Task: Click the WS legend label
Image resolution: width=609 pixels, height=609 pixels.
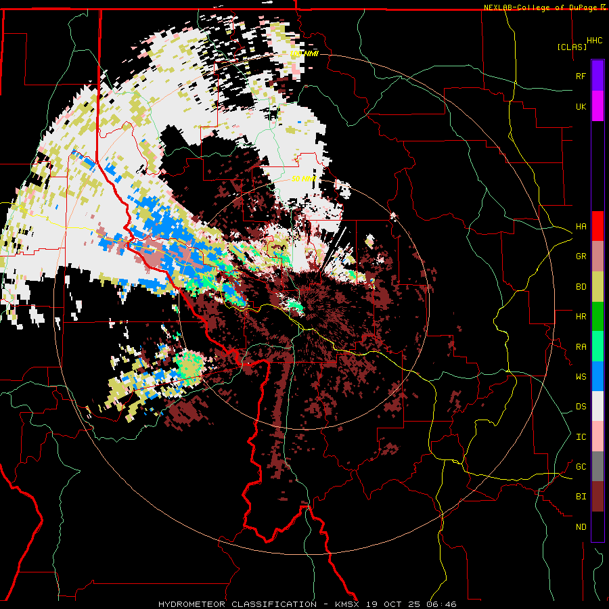Action: point(581,376)
